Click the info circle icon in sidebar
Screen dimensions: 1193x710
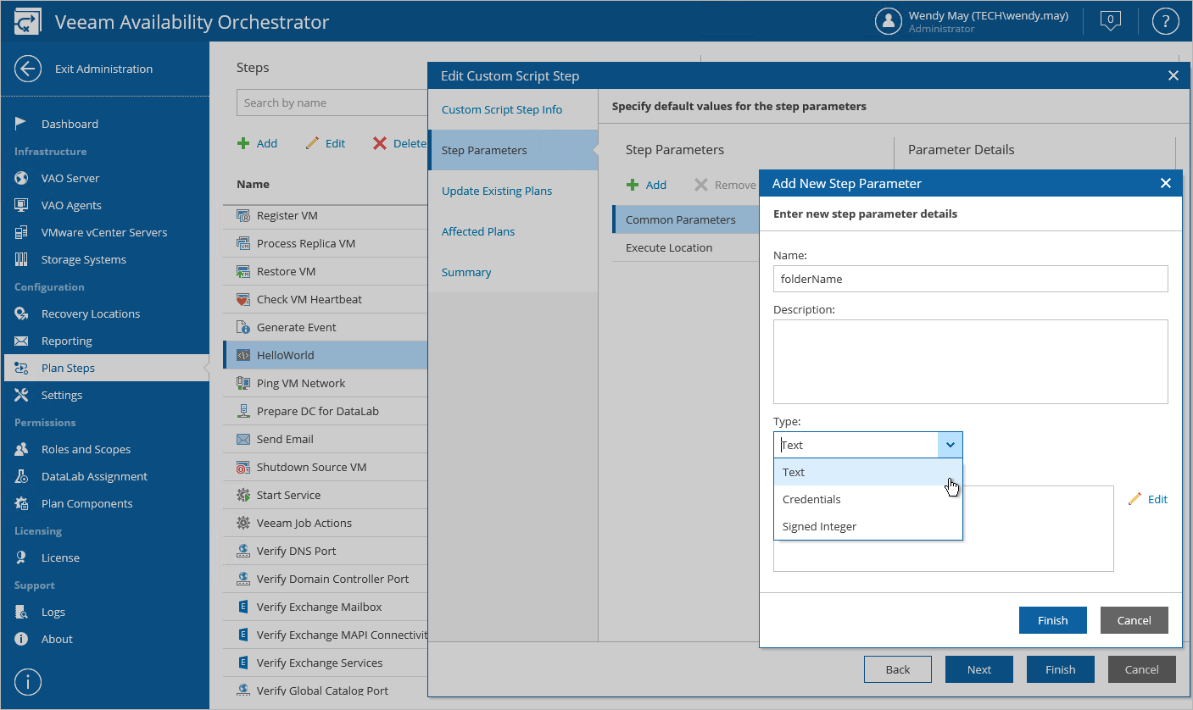(x=28, y=681)
